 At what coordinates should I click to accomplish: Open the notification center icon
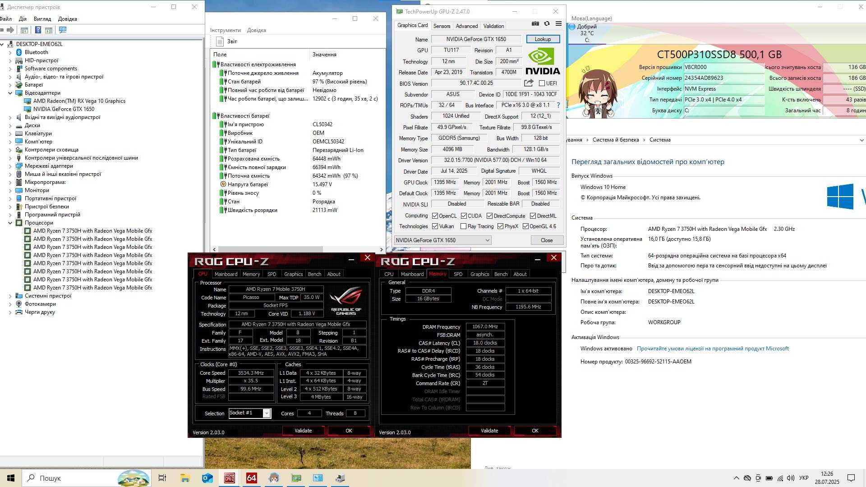(851, 478)
